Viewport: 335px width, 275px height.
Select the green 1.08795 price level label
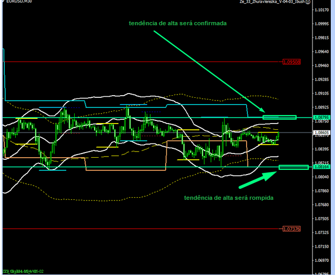[321, 117]
